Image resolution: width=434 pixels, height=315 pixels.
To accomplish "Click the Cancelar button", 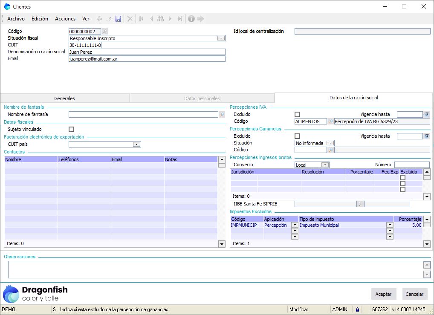I will (x=414, y=294).
